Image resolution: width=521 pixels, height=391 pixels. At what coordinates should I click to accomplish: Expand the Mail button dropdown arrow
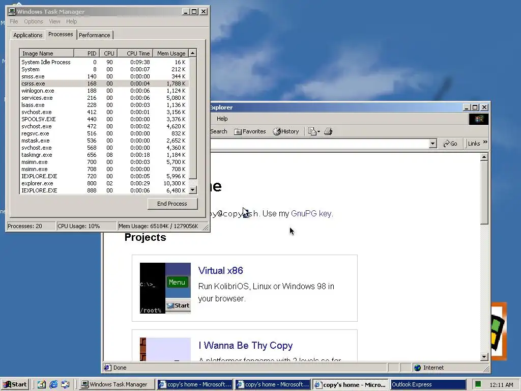pos(319,132)
